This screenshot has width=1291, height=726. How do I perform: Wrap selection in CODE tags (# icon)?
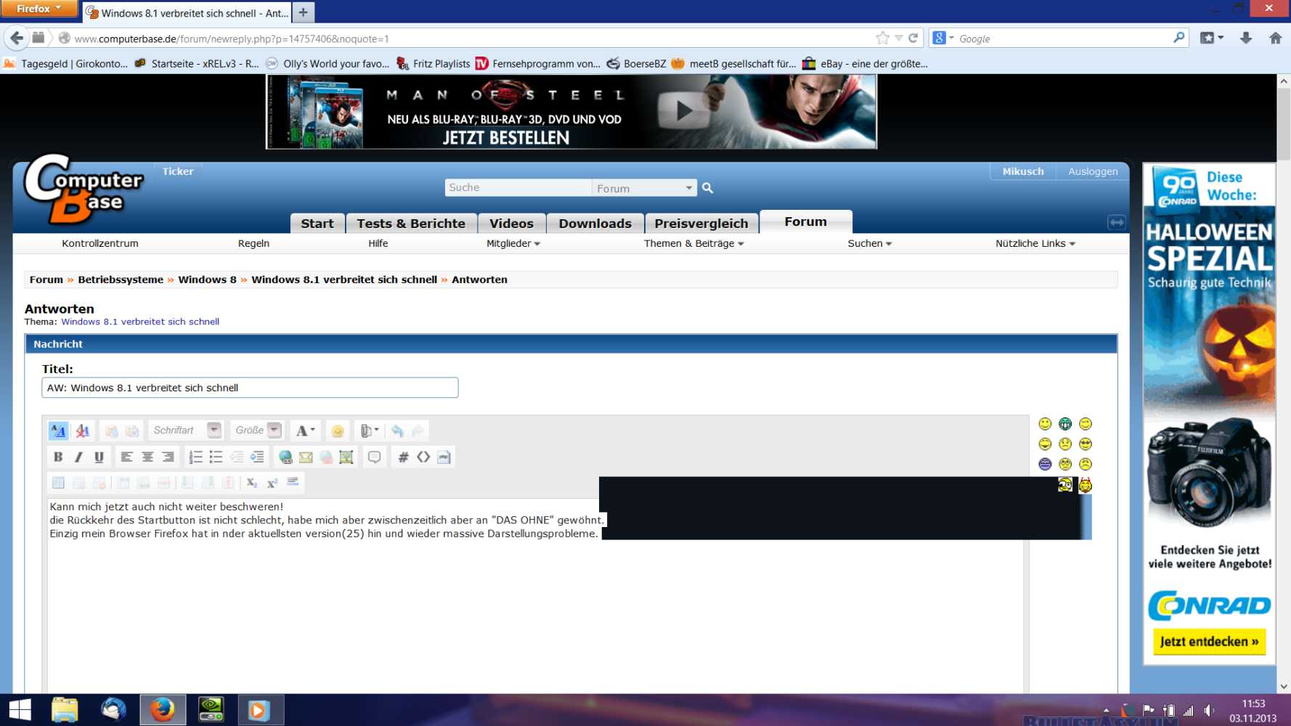point(403,457)
